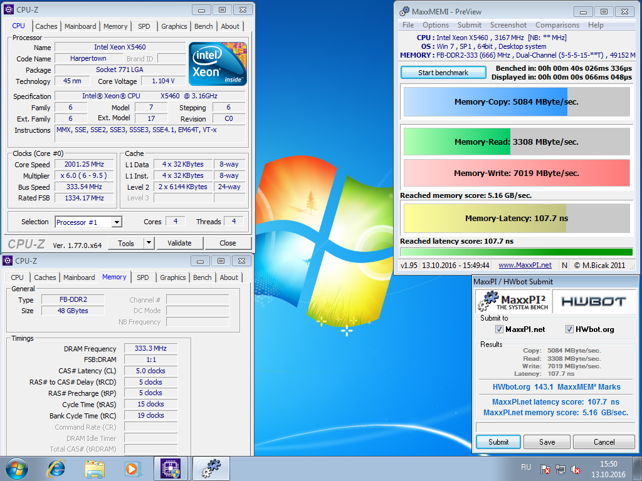Switch to Caches tab in top CPU-Z

point(46,26)
